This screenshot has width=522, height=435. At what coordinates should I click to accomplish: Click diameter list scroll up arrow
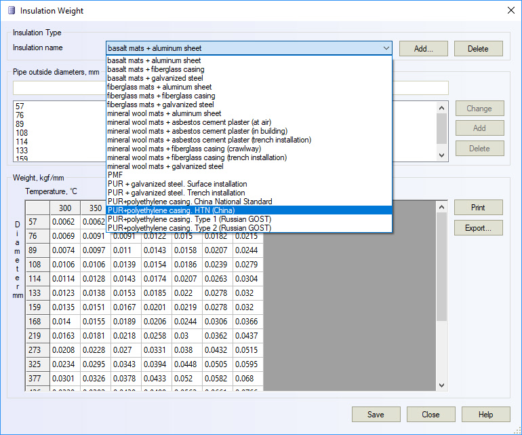pos(442,108)
